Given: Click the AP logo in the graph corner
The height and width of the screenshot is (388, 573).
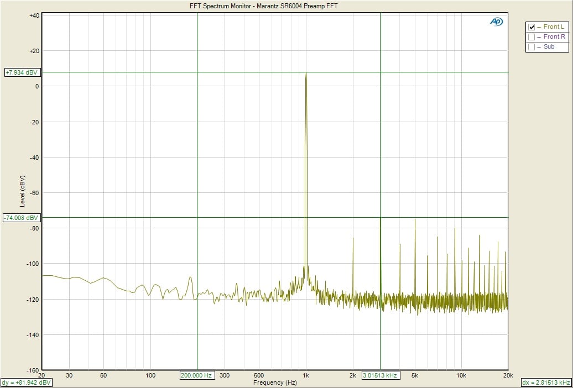Looking at the screenshot, I should (496, 22).
